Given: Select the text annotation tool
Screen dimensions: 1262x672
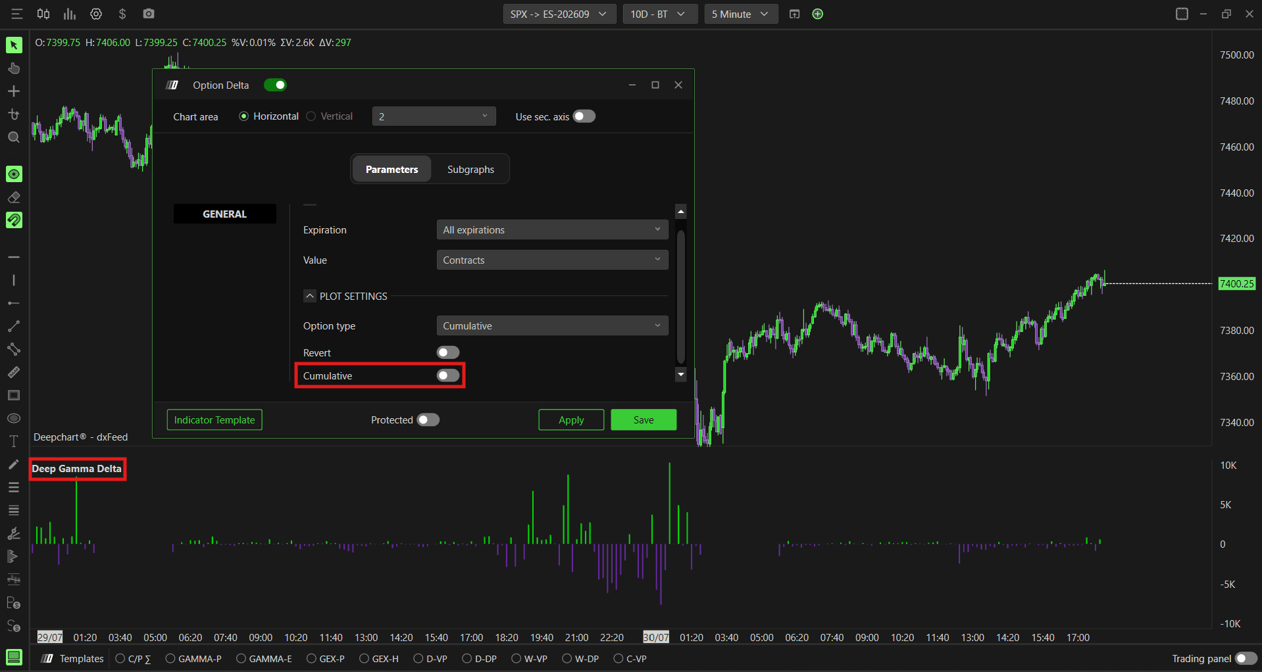Looking at the screenshot, I should (14, 441).
